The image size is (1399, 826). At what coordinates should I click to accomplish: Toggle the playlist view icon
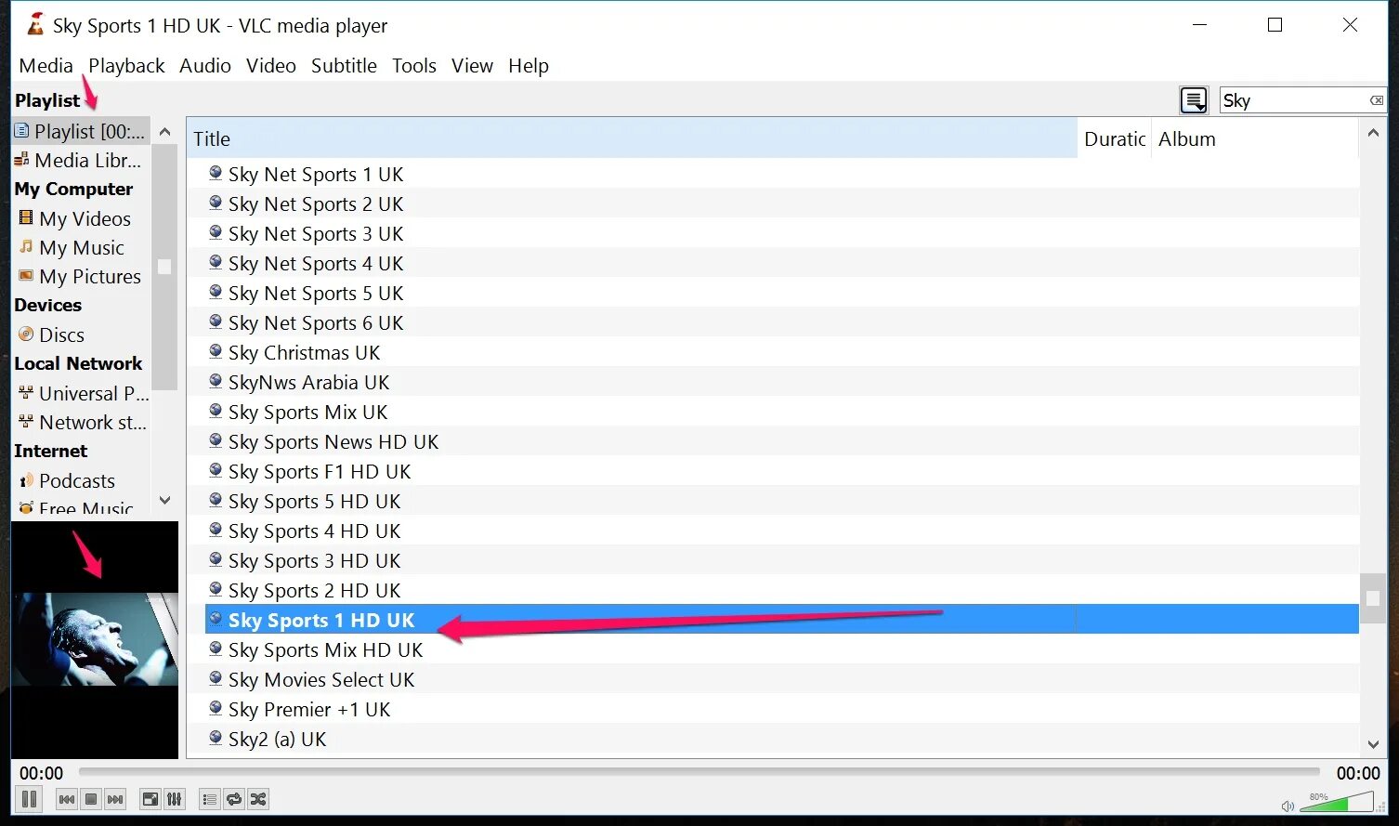click(210, 799)
